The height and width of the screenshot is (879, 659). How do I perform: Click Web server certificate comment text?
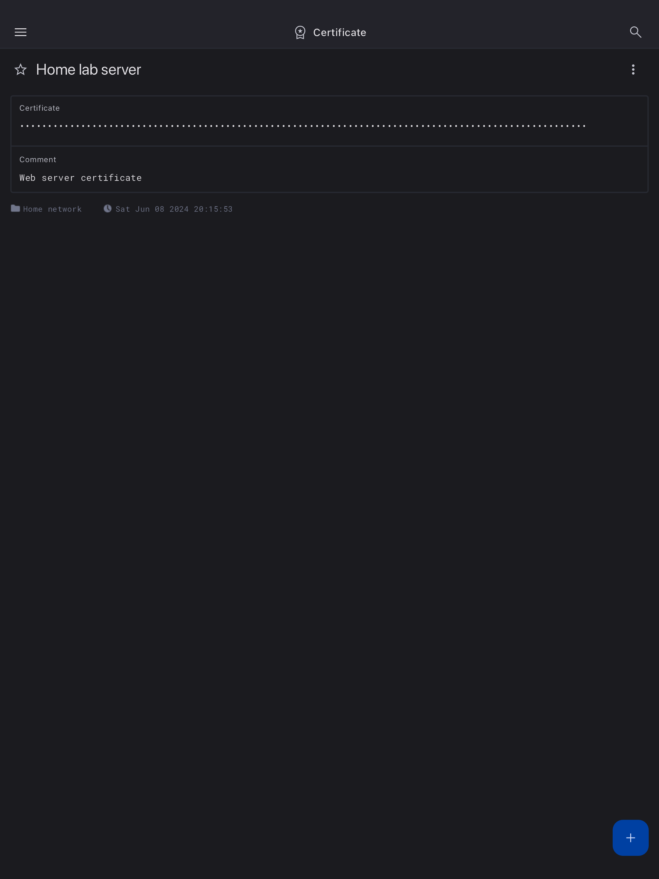81,178
